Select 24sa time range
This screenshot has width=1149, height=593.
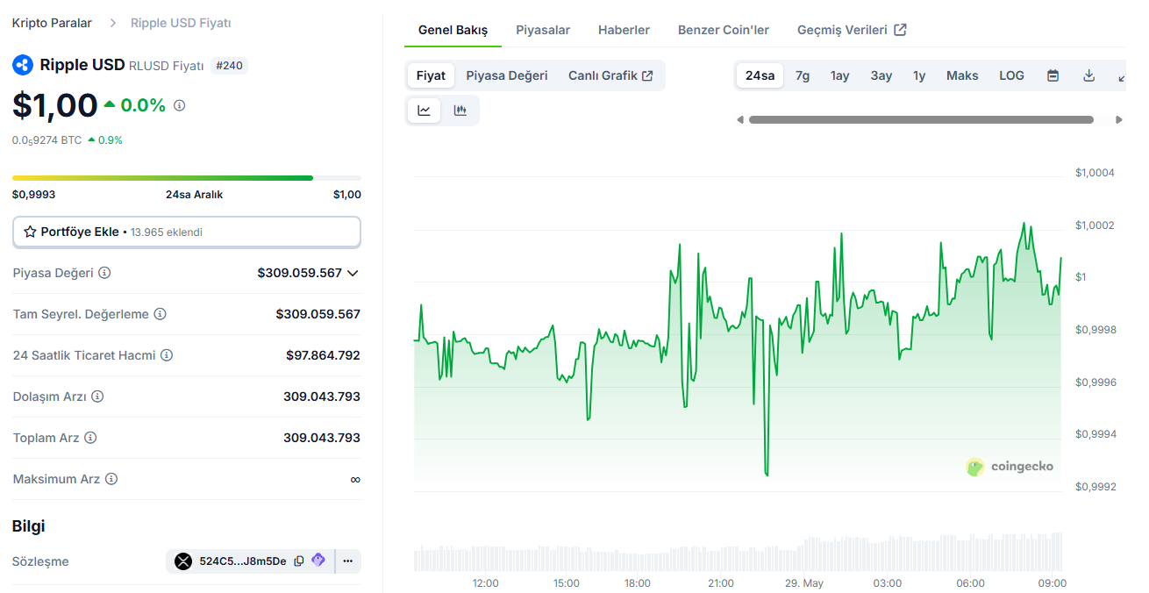pos(760,75)
